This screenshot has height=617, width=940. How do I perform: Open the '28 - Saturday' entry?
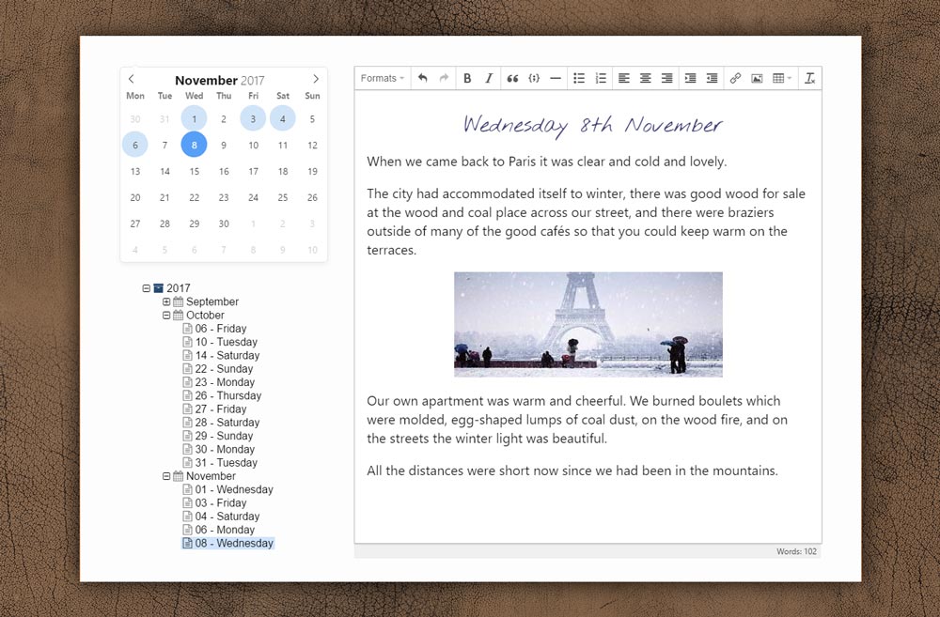point(221,423)
